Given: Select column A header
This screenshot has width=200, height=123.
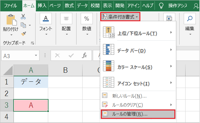Looking at the screenshot, I should pyautogui.click(x=31, y=70).
